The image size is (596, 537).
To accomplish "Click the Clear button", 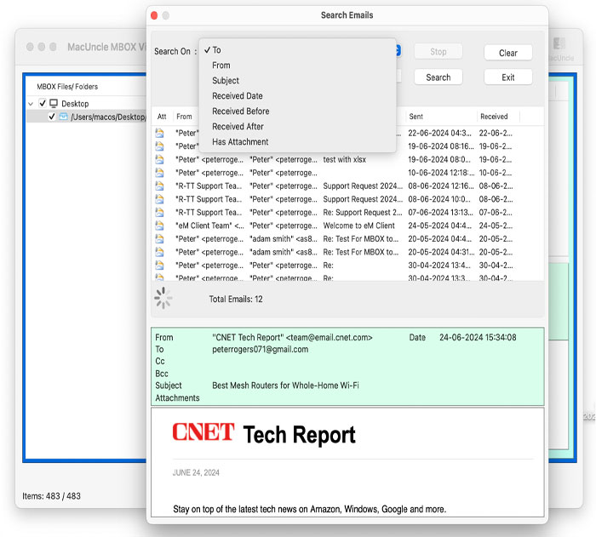I will pos(507,53).
